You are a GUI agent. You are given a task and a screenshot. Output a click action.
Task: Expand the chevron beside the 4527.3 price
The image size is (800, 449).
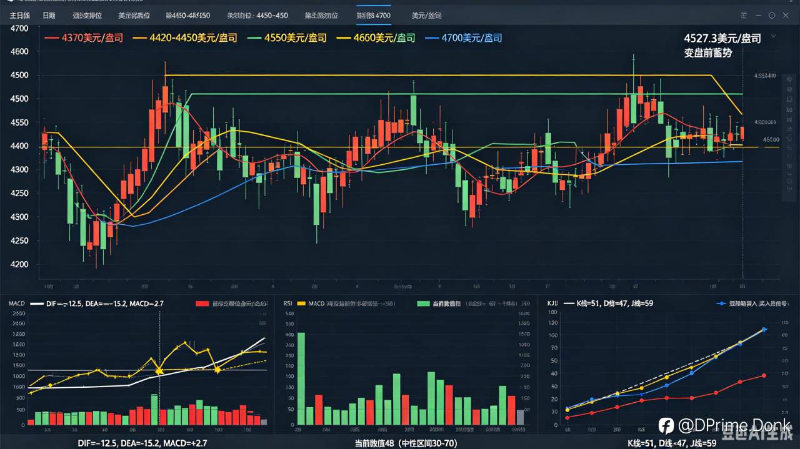coord(774,37)
